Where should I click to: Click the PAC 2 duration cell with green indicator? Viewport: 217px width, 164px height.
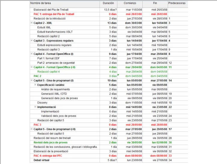(x=108, y=76)
